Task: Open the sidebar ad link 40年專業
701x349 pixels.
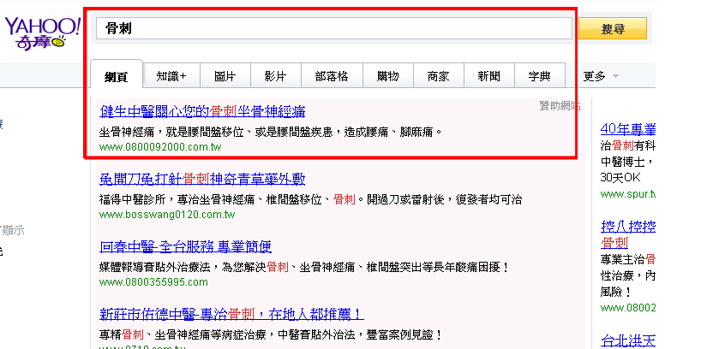Action: [x=628, y=129]
